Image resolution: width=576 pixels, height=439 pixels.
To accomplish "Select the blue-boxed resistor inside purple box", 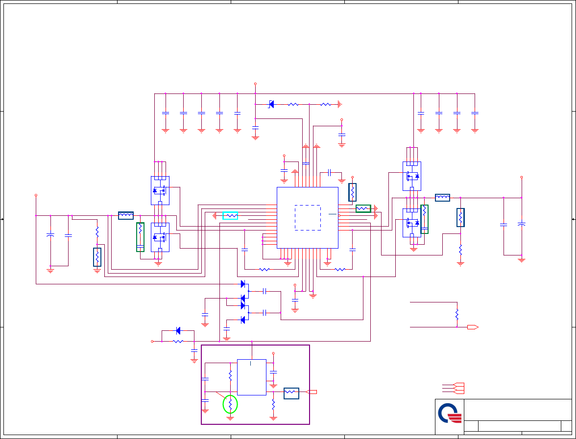I will [291, 393].
